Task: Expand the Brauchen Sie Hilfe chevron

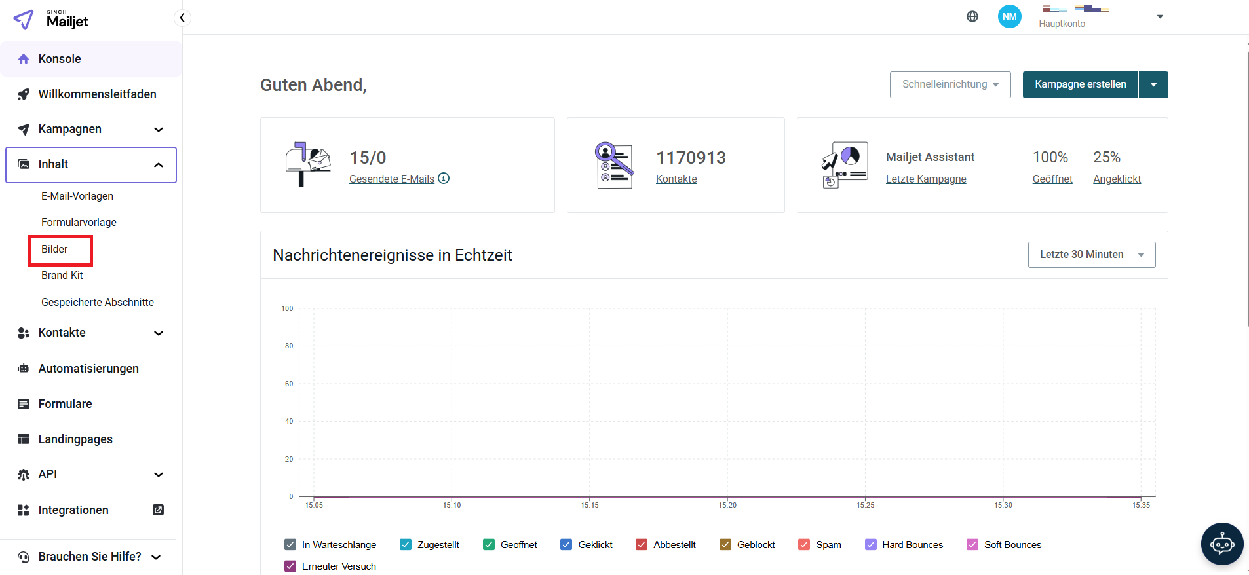Action: [156, 557]
